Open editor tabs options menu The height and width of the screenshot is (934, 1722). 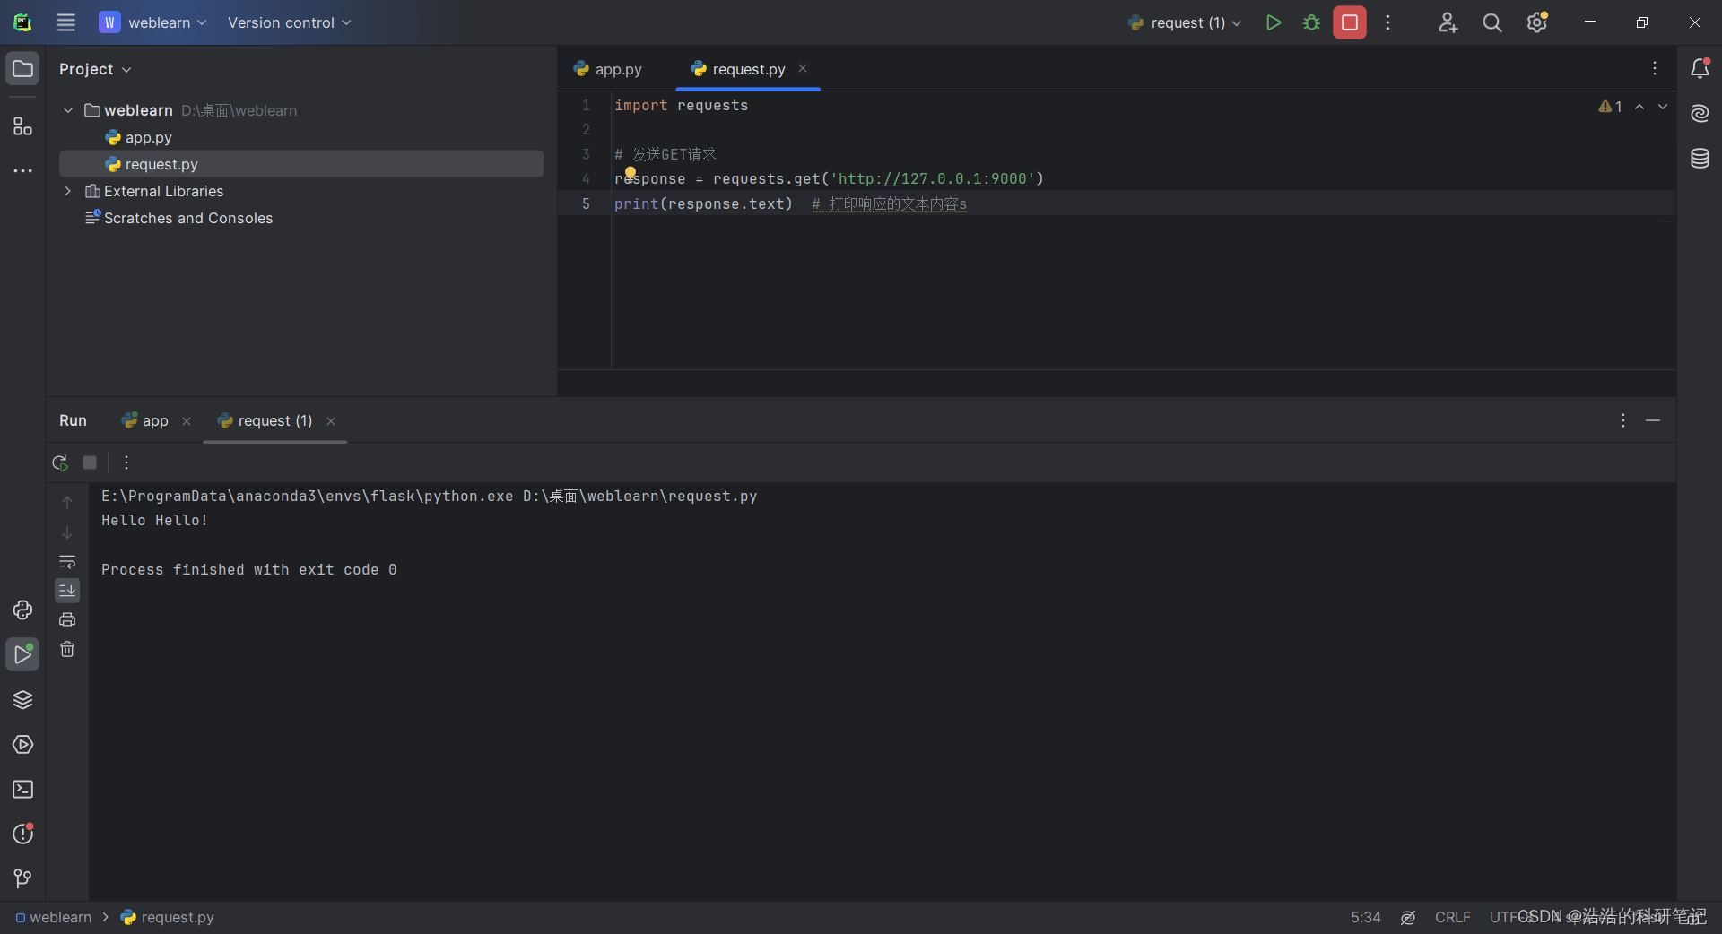(x=1655, y=68)
